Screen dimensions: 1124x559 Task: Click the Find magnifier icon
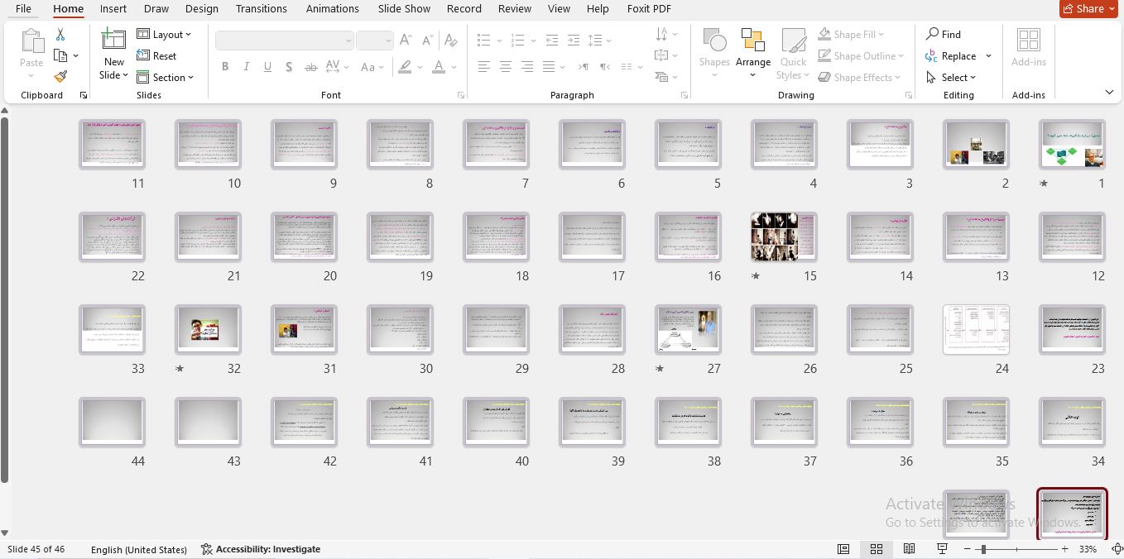pos(933,34)
